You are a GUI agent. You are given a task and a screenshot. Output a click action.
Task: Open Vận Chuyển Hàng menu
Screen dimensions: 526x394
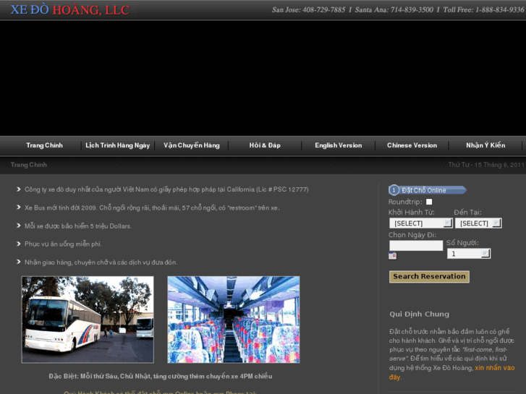[192, 145]
